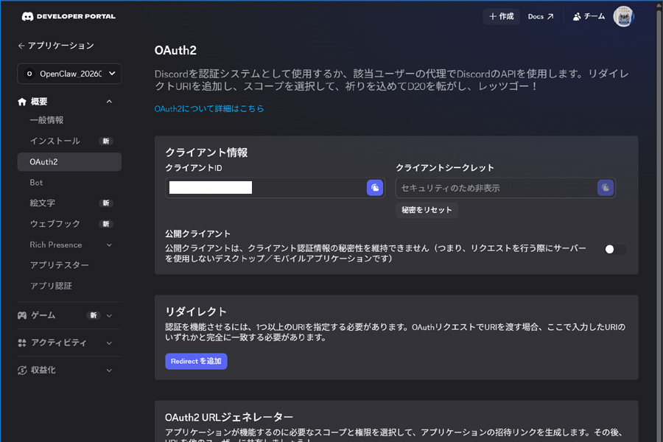Collapse the 概要 section chevron

pos(109,101)
